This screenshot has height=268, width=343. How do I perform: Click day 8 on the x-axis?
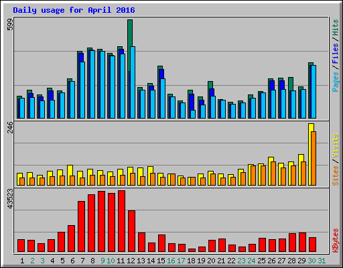coord(92,261)
